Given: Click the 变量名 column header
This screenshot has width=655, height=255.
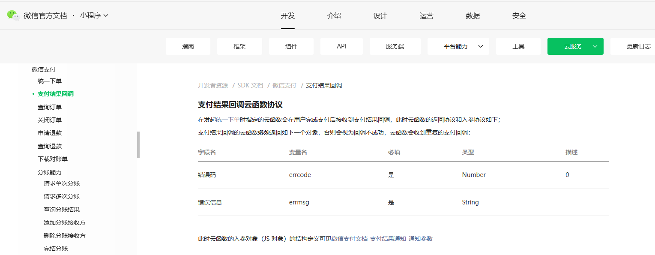Looking at the screenshot, I should [298, 152].
